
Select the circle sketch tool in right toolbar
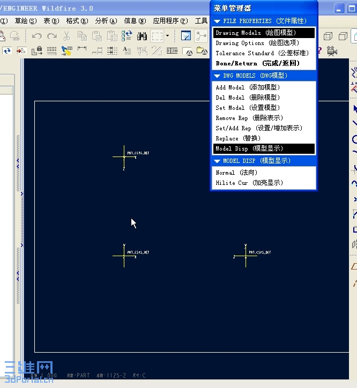[355, 139]
